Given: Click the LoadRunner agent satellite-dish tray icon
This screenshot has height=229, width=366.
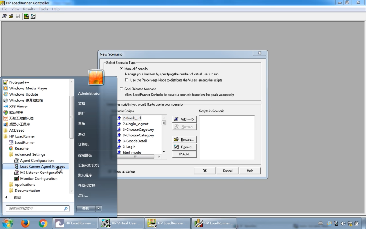Looking at the screenshot, I should tap(336, 224).
